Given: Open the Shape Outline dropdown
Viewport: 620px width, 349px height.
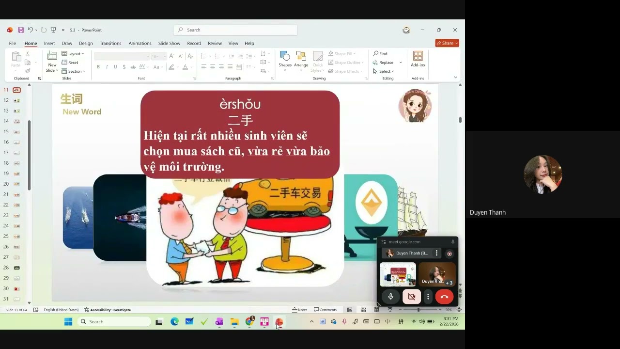Looking at the screenshot, I should click(x=345, y=63).
